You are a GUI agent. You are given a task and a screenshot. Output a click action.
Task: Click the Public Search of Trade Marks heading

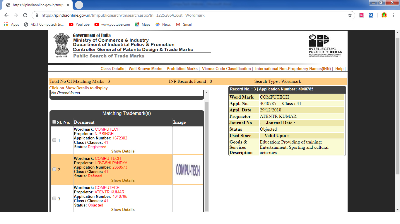[x=109, y=56]
